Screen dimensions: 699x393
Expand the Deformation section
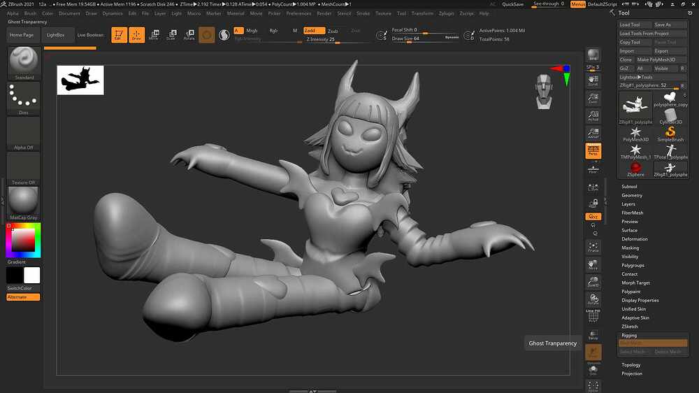coord(635,239)
